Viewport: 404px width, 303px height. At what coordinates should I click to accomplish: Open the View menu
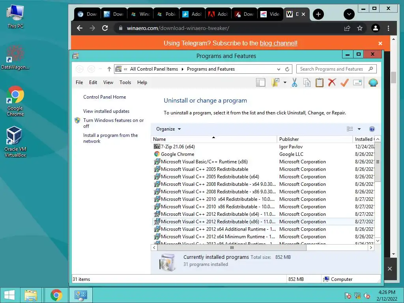click(x=108, y=82)
